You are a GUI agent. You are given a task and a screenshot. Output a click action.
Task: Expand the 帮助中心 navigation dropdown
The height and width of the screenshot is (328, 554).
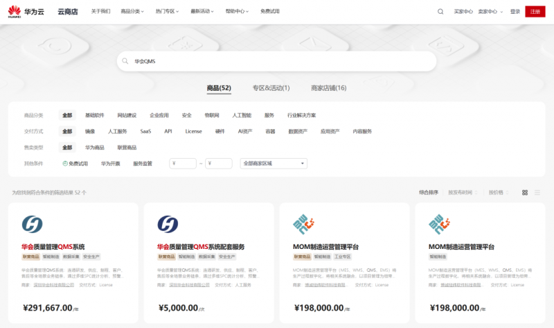click(x=238, y=11)
